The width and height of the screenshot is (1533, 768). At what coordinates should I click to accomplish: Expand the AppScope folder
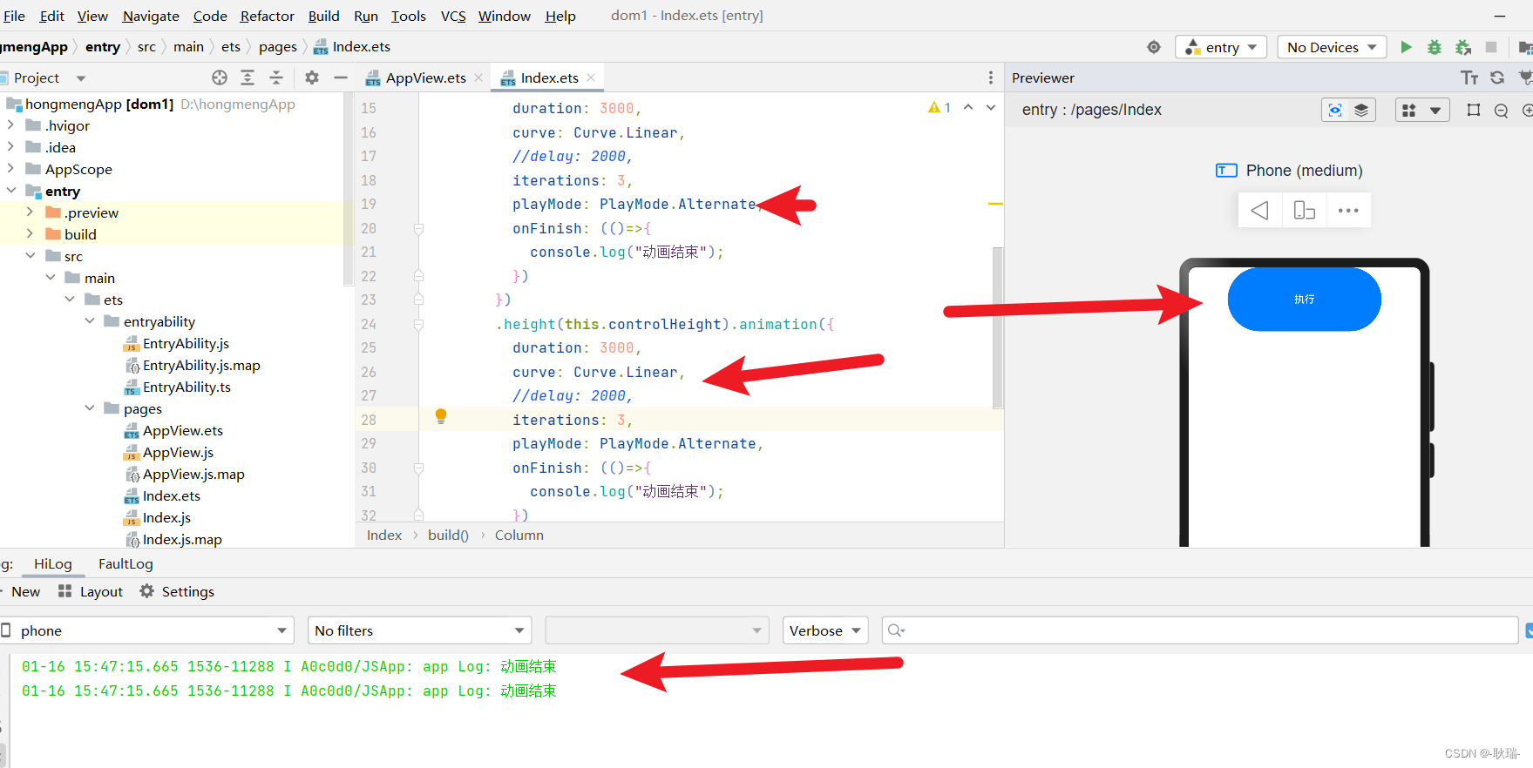tap(10, 169)
